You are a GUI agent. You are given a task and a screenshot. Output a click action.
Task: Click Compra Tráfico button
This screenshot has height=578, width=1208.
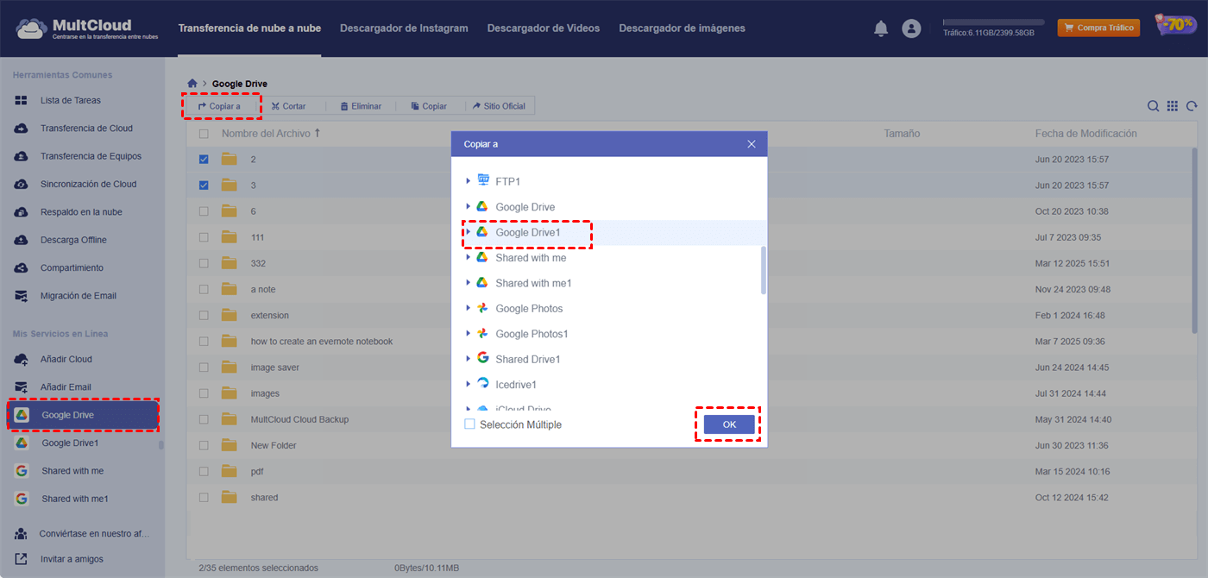(x=1098, y=28)
